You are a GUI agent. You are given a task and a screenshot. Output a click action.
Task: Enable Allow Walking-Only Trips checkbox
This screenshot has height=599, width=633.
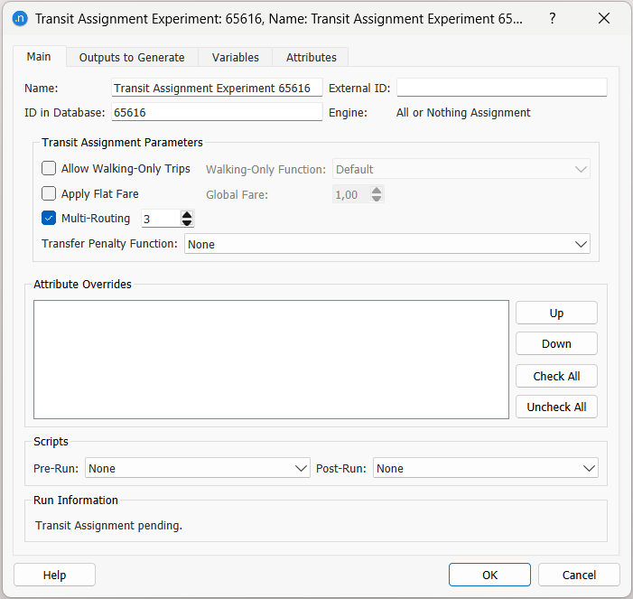(x=50, y=169)
